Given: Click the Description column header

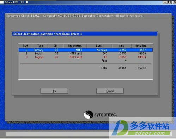Looking at the screenshot, I should [x=75, y=46].
